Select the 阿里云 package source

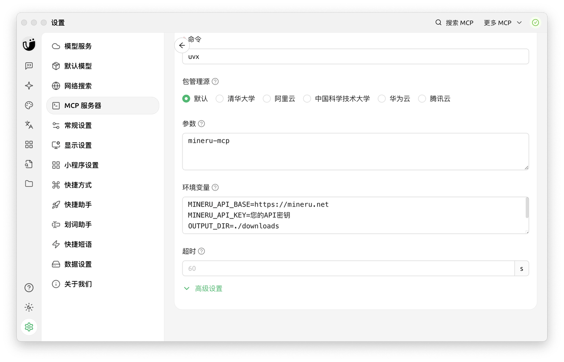click(x=267, y=99)
